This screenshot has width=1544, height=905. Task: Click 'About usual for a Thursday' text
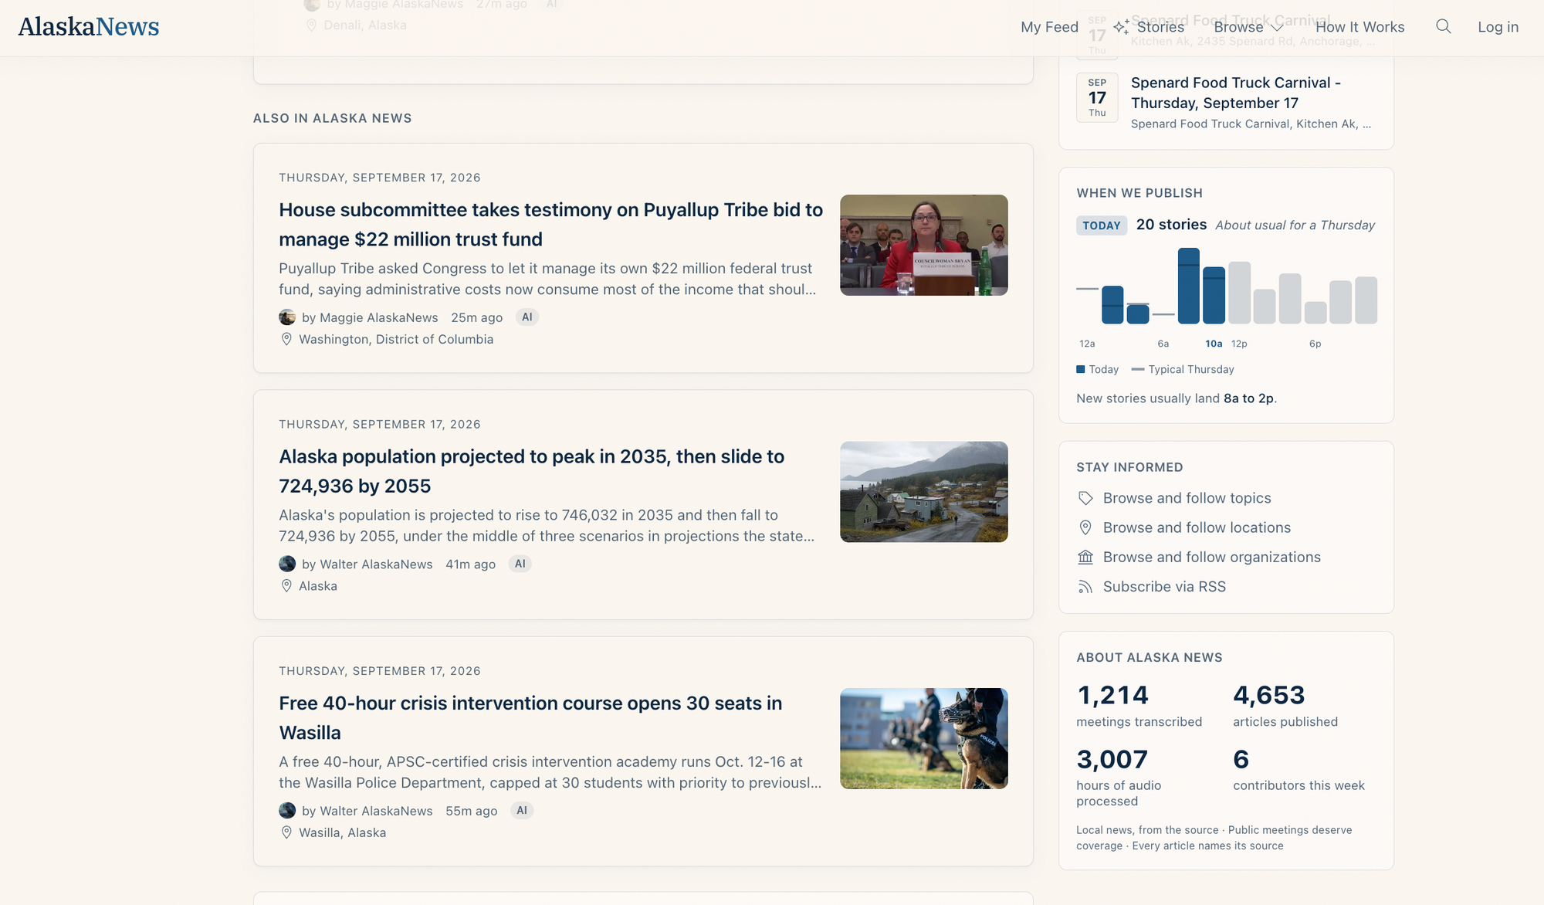pyautogui.click(x=1295, y=225)
